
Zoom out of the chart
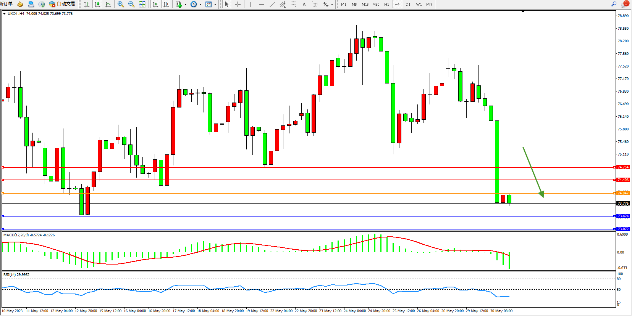point(131,4)
